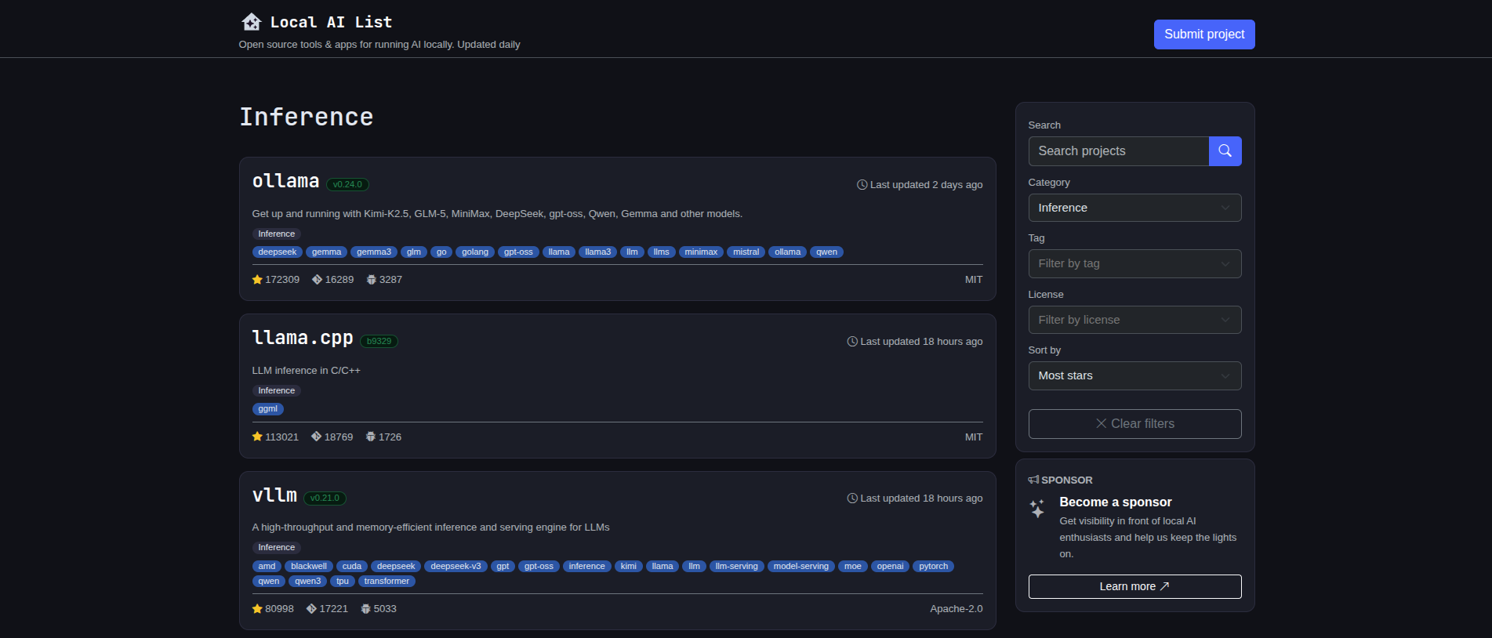Select the amd tag on the vllm card
The height and width of the screenshot is (638, 1492).
click(267, 567)
